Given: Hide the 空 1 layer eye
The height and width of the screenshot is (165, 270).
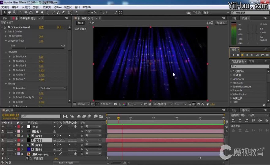Looking at the screenshot, I should (x=2, y=127).
